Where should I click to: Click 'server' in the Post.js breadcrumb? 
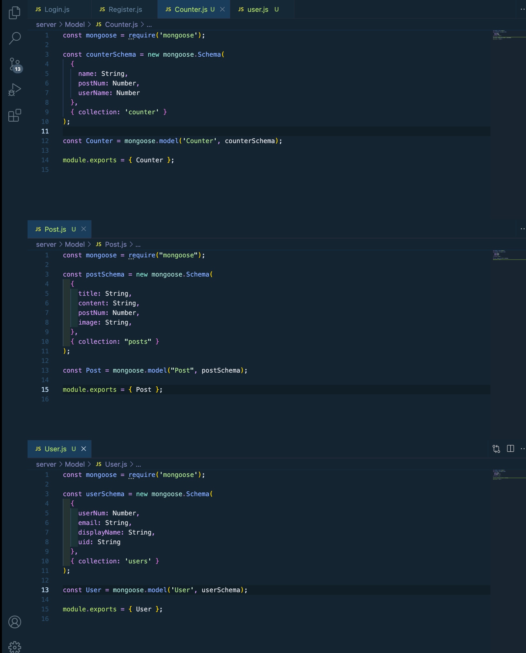point(46,244)
